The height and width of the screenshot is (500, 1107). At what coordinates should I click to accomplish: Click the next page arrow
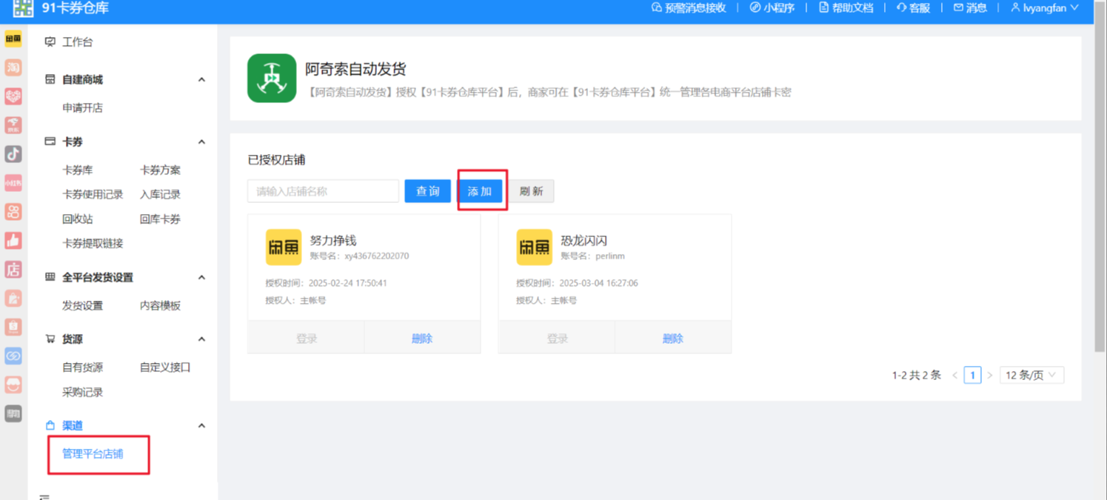tap(990, 376)
